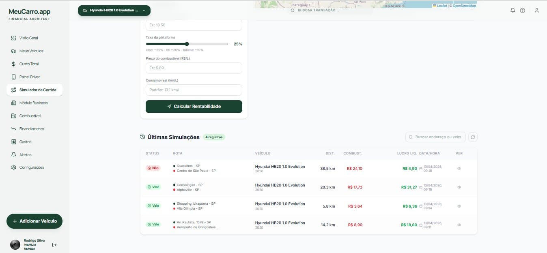Go to Custo Total section

tap(29, 64)
